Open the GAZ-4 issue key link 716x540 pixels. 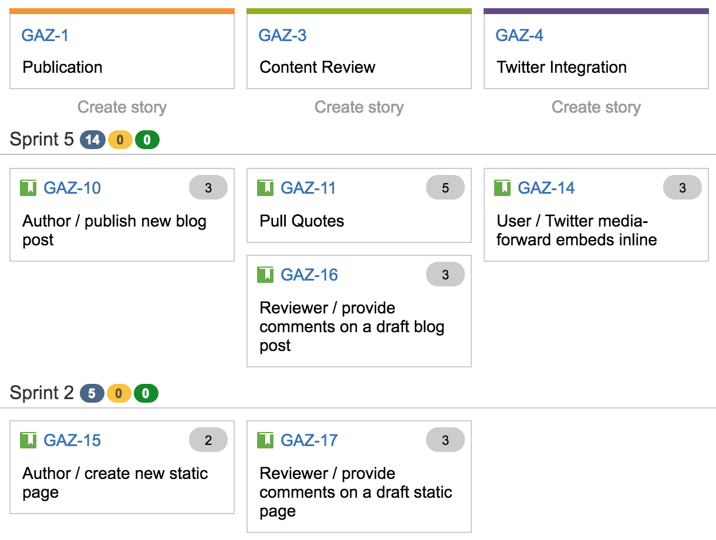coord(519,35)
